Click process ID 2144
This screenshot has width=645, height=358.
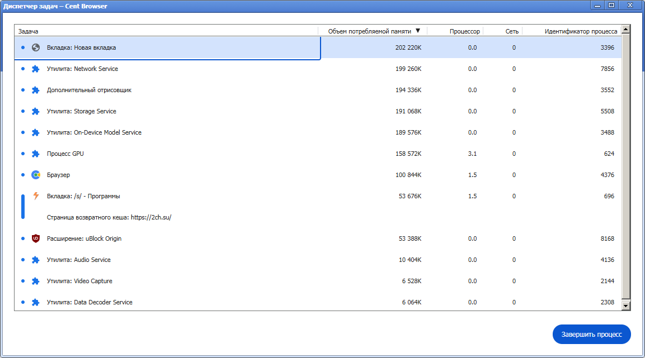607,281
